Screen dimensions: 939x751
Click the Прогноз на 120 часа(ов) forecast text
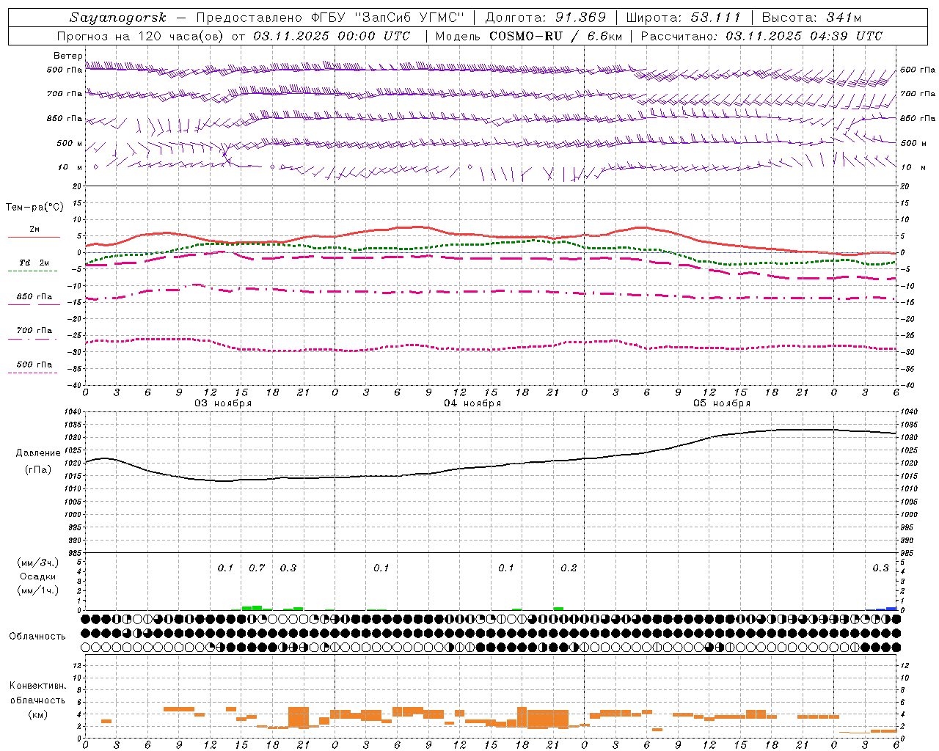141,36
